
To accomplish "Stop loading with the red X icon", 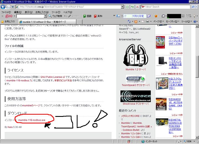I will (x=137, y=7).
